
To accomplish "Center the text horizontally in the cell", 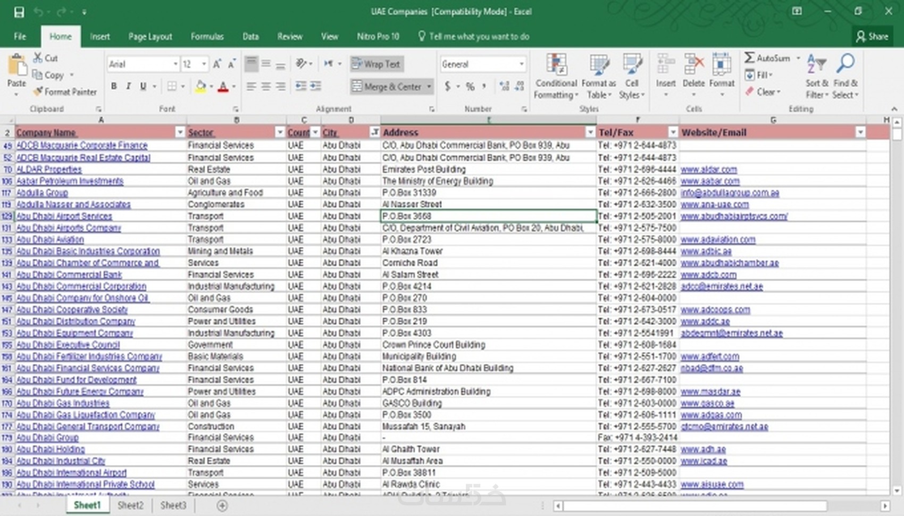I will [x=266, y=86].
